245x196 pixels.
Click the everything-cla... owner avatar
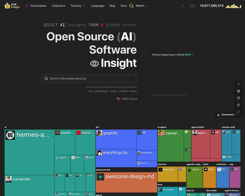100,153
